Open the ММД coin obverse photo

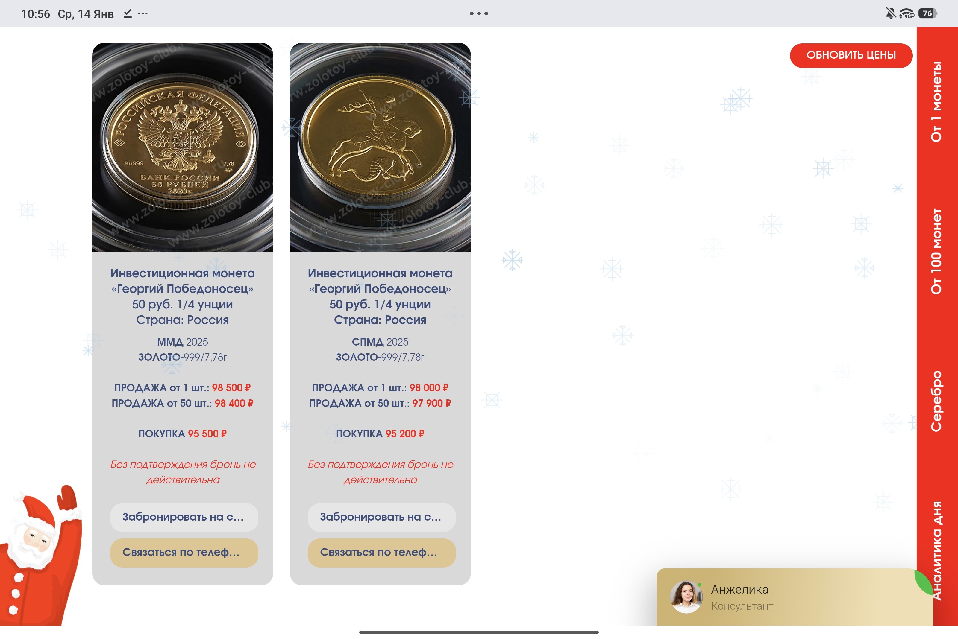coord(183,147)
